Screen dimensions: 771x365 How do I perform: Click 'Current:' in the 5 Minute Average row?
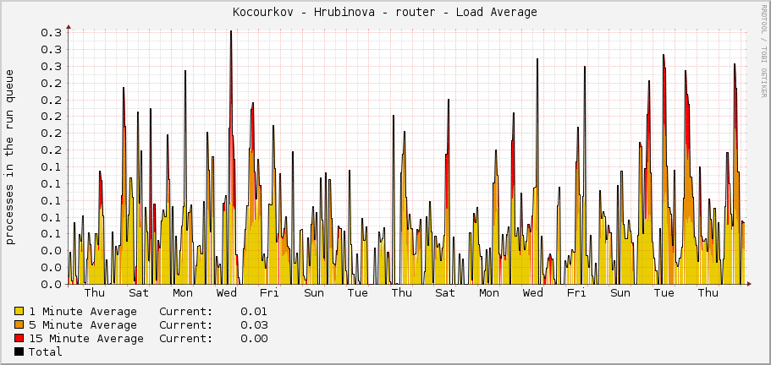coord(186,324)
